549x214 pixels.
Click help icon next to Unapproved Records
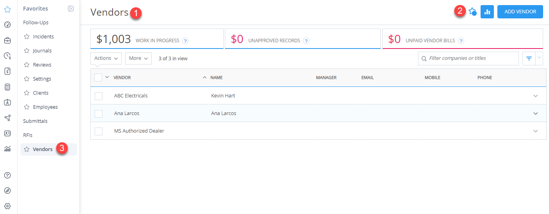[x=306, y=41]
